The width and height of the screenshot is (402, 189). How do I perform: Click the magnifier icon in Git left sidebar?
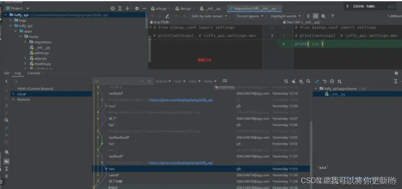coord(7,120)
